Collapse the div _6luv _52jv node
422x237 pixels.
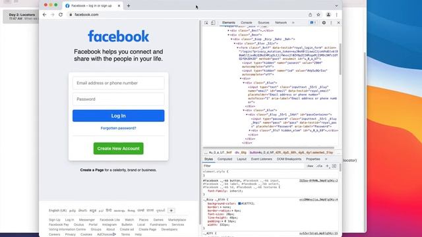click(x=235, y=43)
